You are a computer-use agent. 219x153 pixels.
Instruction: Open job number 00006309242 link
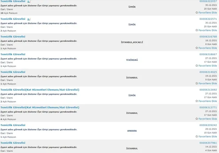(x=208, y=125)
